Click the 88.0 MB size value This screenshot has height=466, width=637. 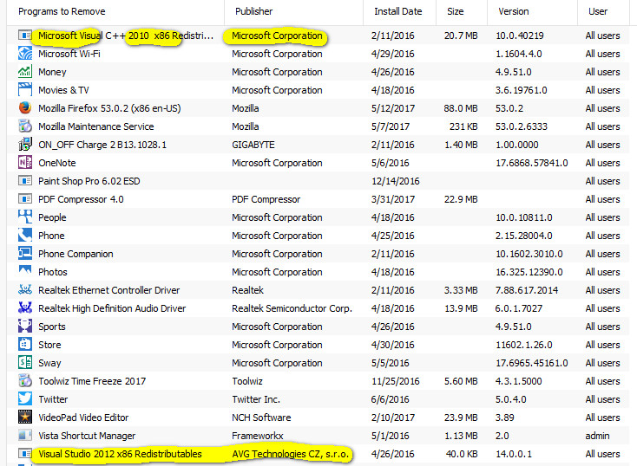click(461, 108)
